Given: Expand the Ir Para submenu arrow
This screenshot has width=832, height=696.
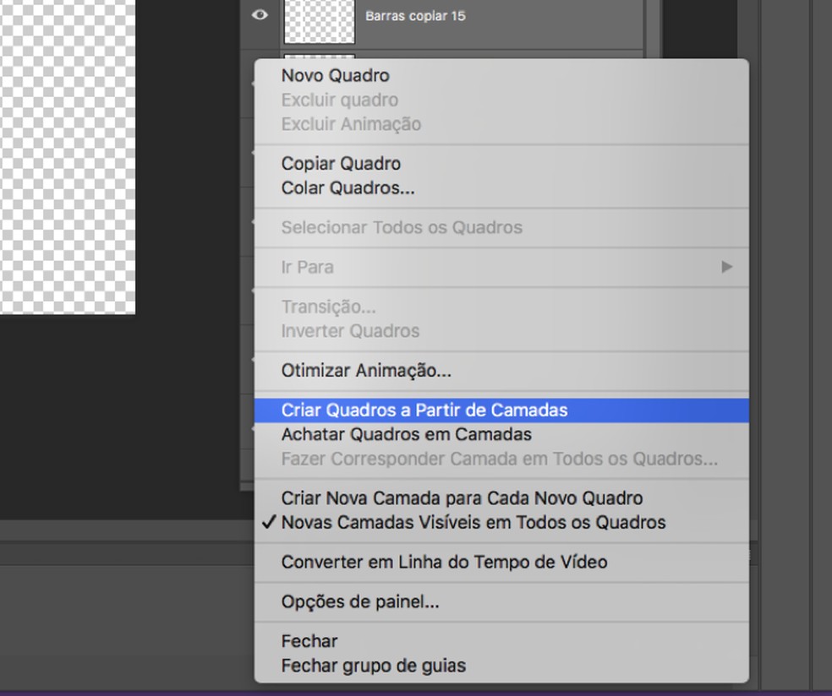Looking at the screenshot, I should [726, 267].
